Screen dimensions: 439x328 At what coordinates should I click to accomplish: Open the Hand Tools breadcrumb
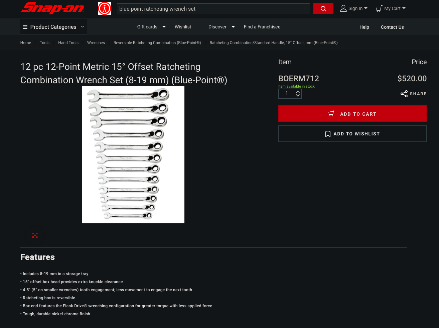(68, 43)
